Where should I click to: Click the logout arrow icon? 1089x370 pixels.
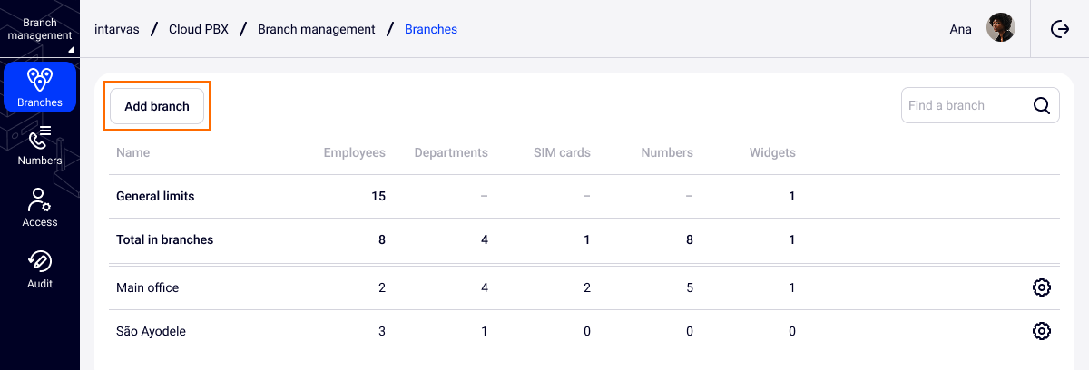1060,29
